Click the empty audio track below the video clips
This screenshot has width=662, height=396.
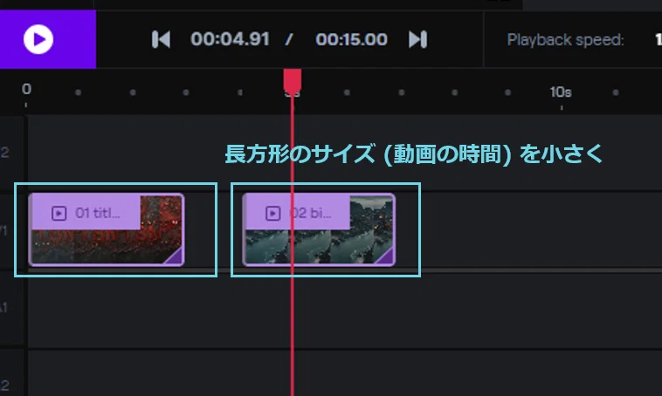tap(345, 311)
